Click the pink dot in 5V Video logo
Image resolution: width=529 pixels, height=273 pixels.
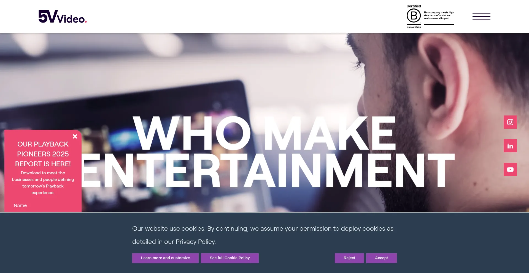tap(86, 21)
